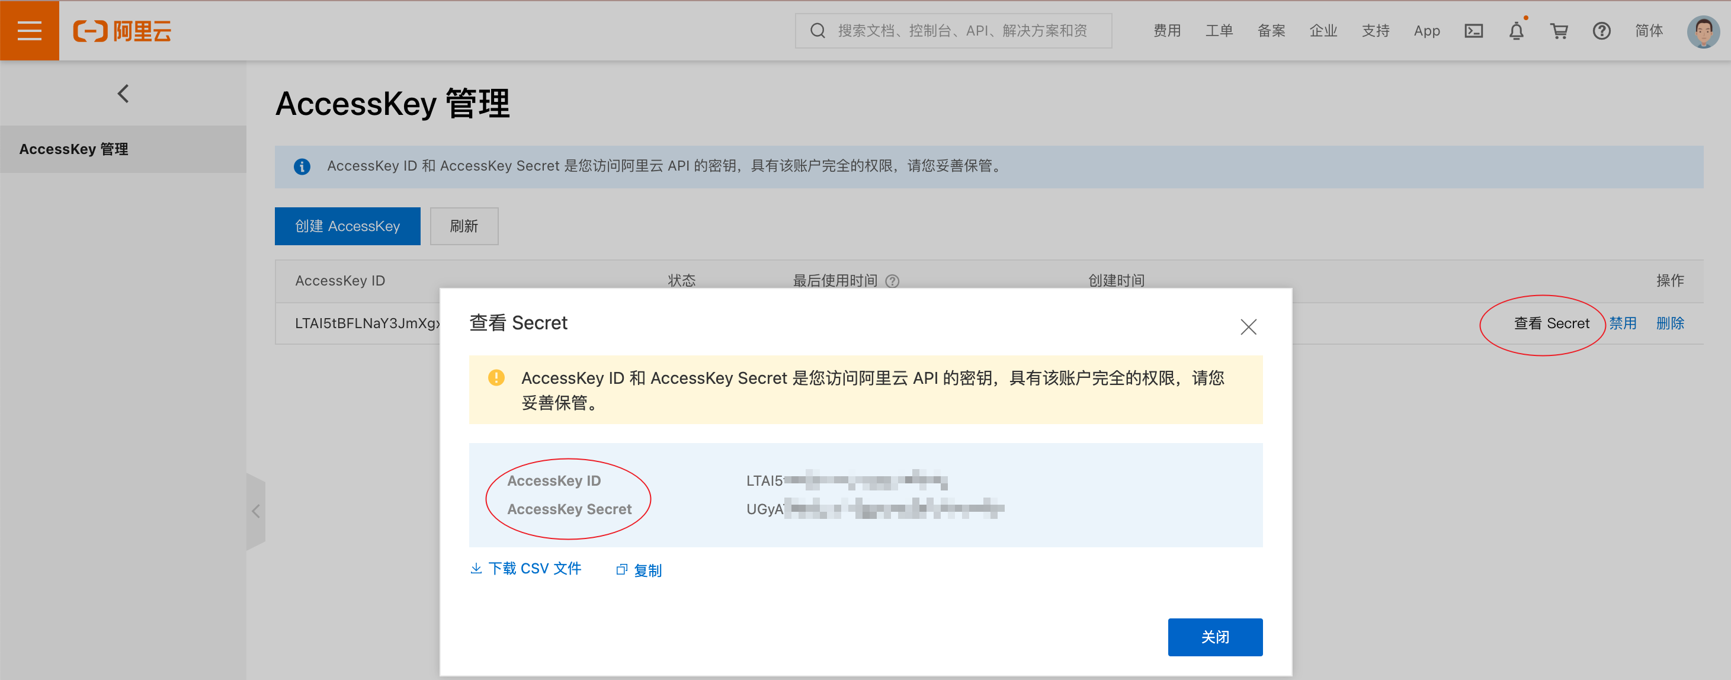The image size is (1731, 680).
Task: Open the hamburger menu in the header
Action: (30, 30)
